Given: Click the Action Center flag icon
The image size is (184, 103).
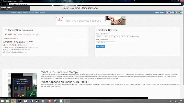Looking at the screenshot, I should pos(173,101).
